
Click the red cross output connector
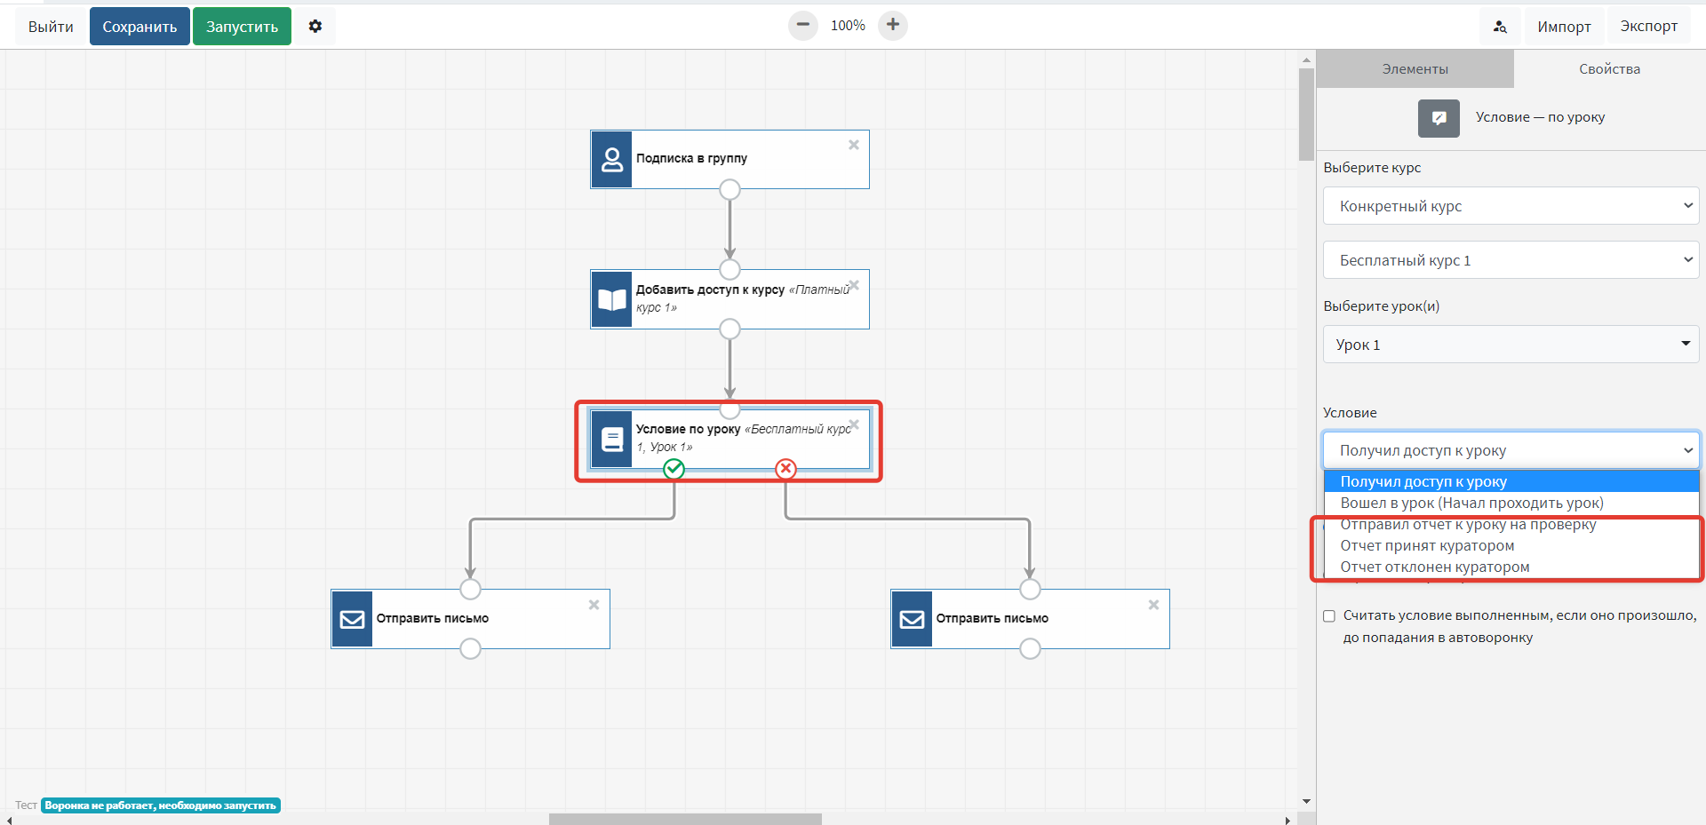[785, 469]
